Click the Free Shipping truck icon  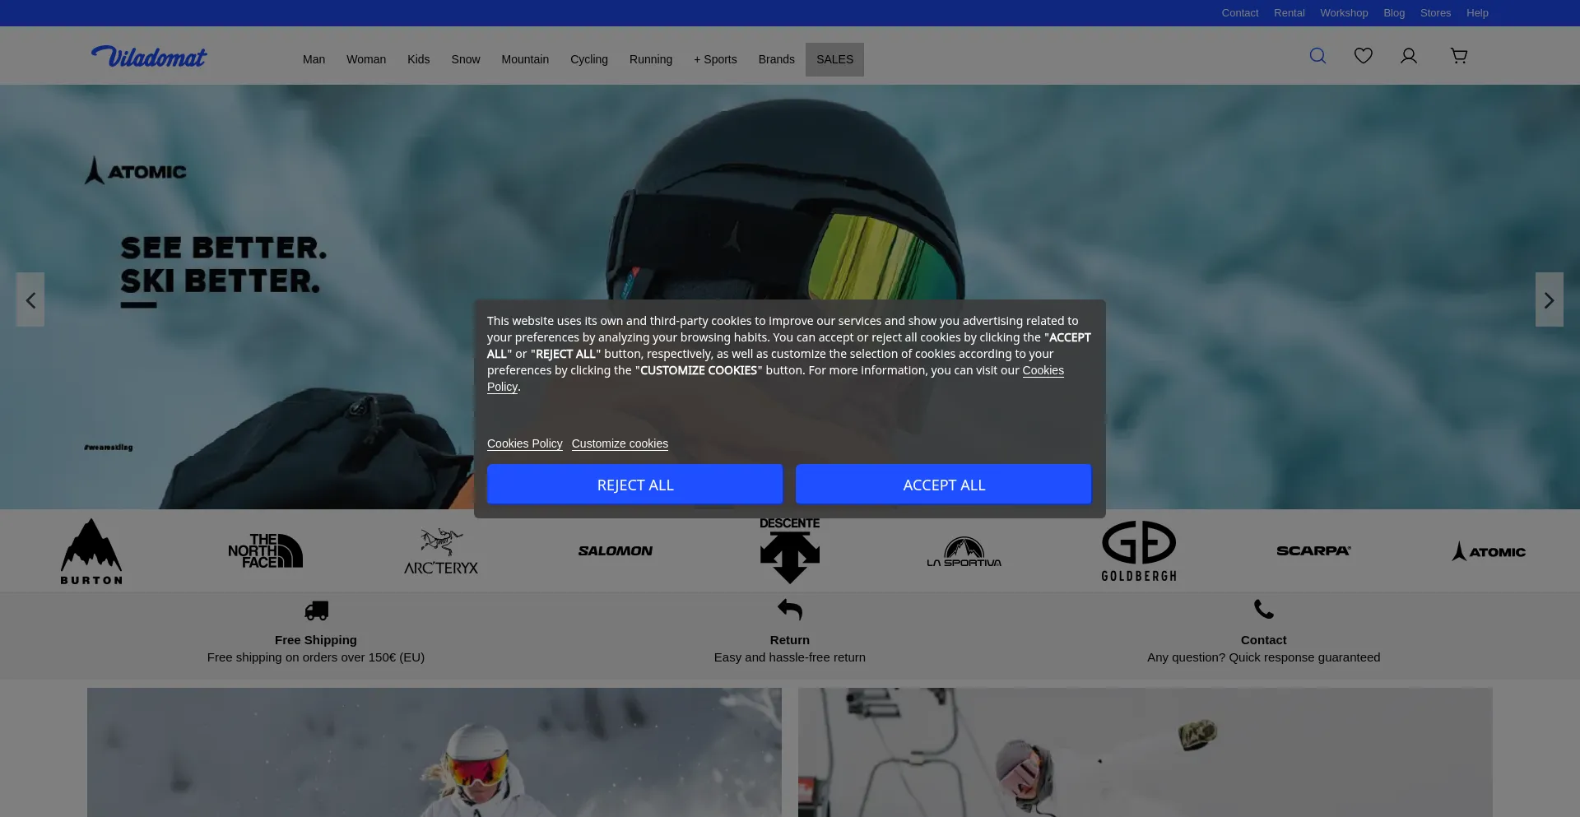point(316,610)
